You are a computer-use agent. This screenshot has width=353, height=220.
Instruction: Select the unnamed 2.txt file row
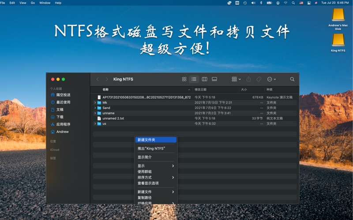click(113, 118)
